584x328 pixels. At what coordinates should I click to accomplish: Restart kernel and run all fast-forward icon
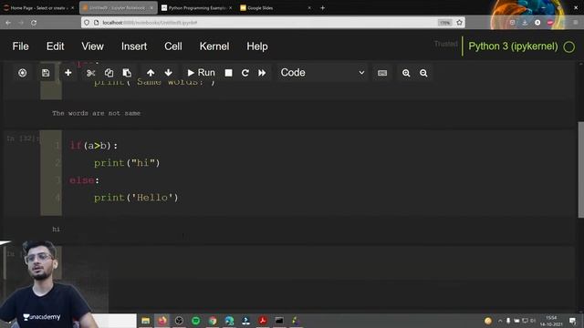pyautogui.click(x=262, y=73)
